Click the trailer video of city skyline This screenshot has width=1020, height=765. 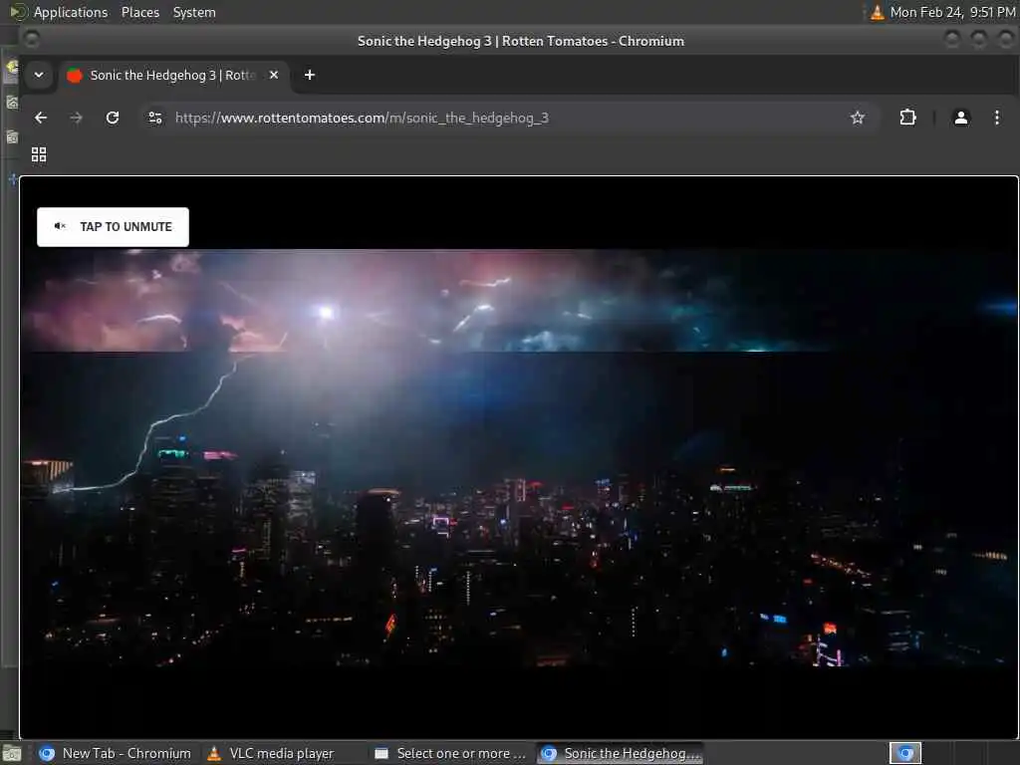(x=518, y=458)
